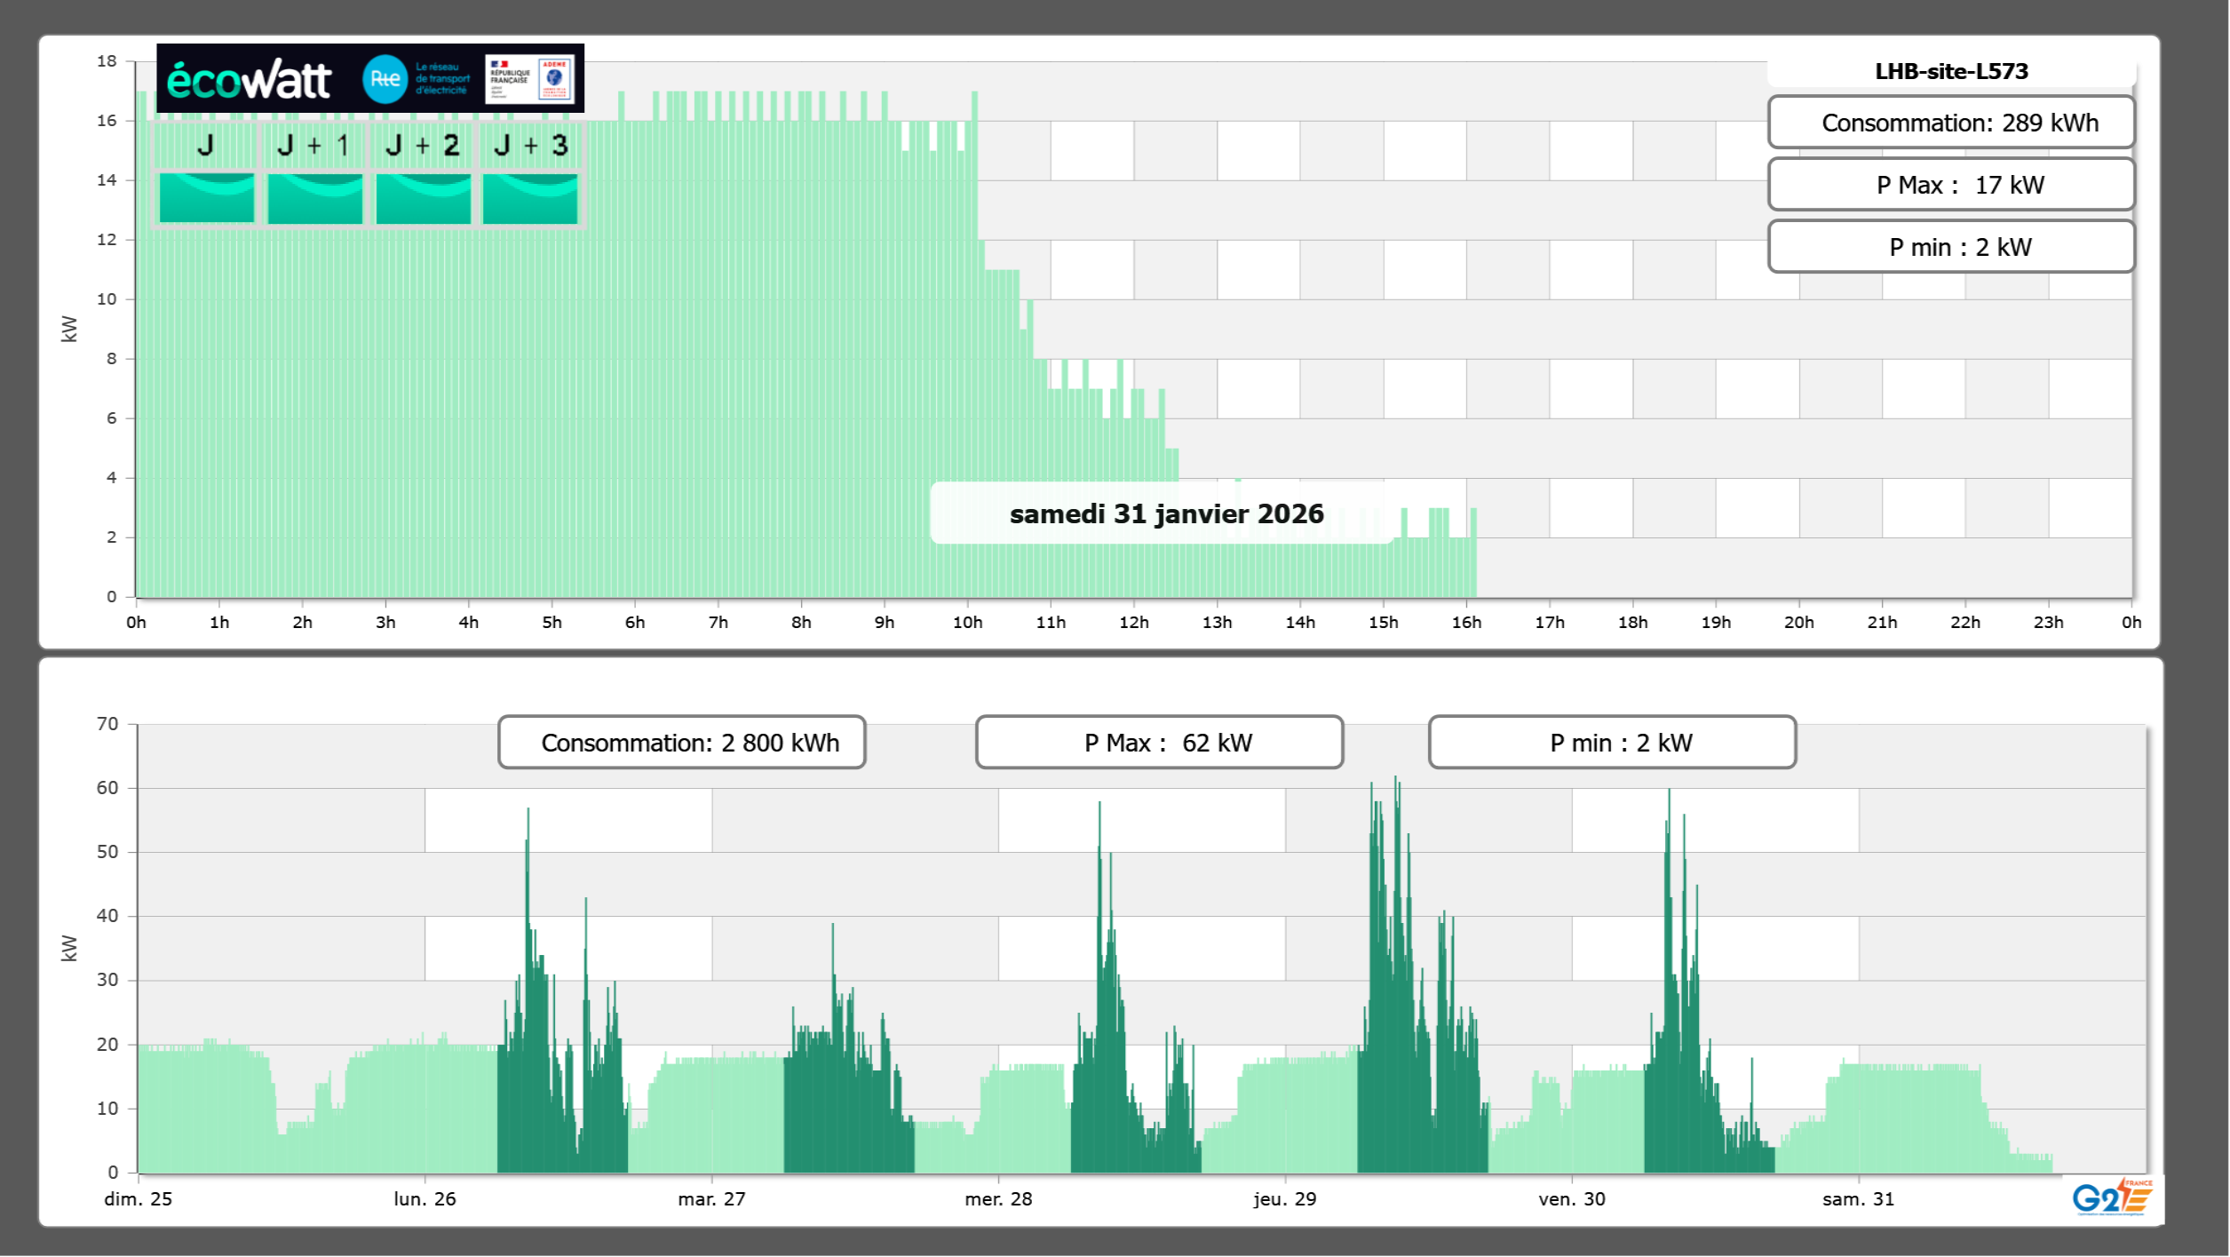The height and width of the screenshot is (1257, 2230).
Task: Click the G2E France logo
Action: pos(2112,1197)
